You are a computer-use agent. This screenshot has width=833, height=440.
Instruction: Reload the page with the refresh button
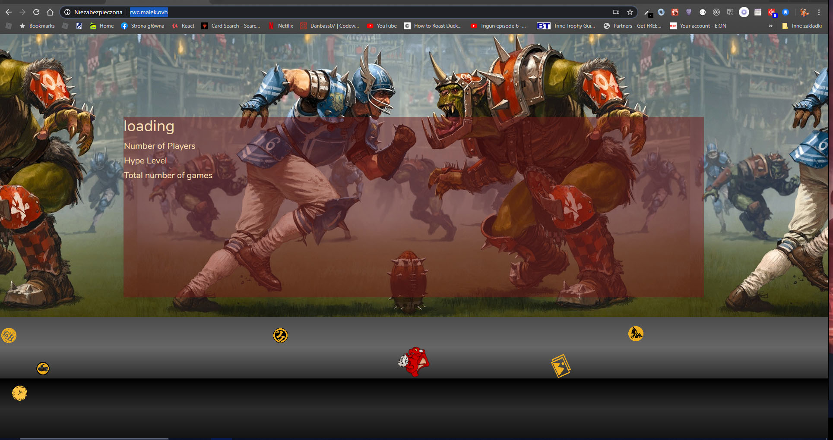click(36, 12)
